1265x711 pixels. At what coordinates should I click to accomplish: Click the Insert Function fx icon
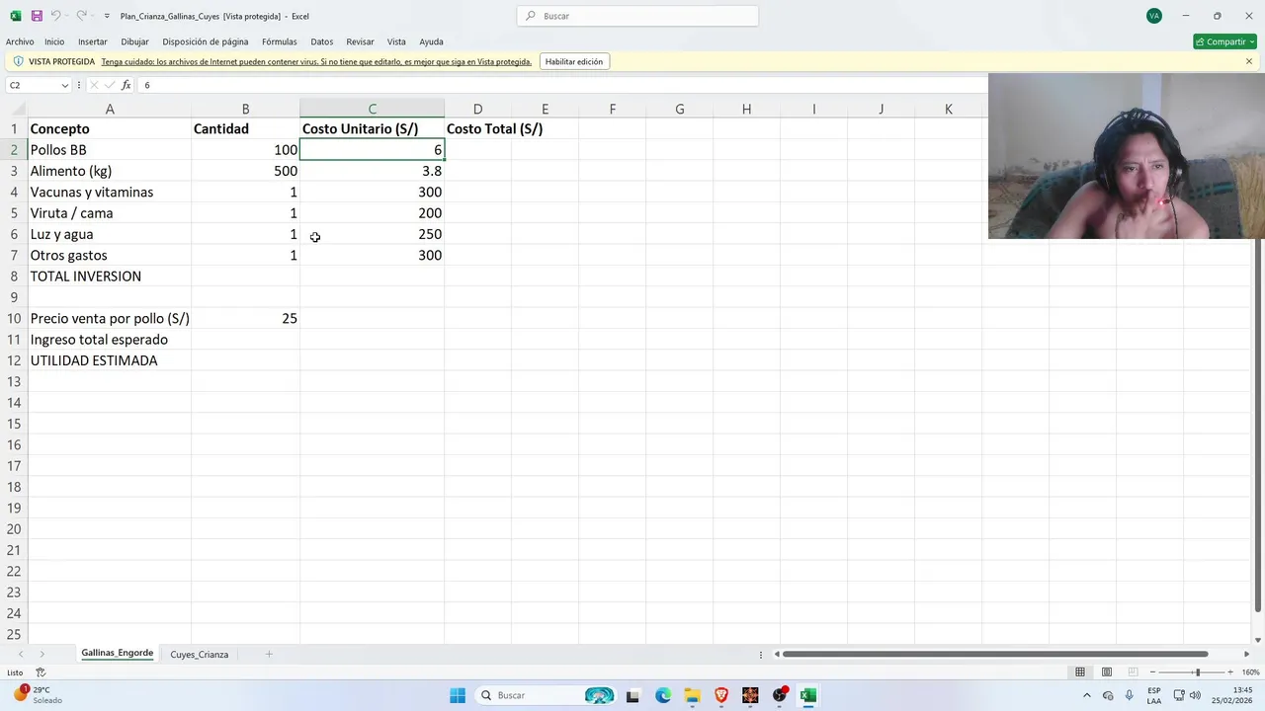click(126, 85)
